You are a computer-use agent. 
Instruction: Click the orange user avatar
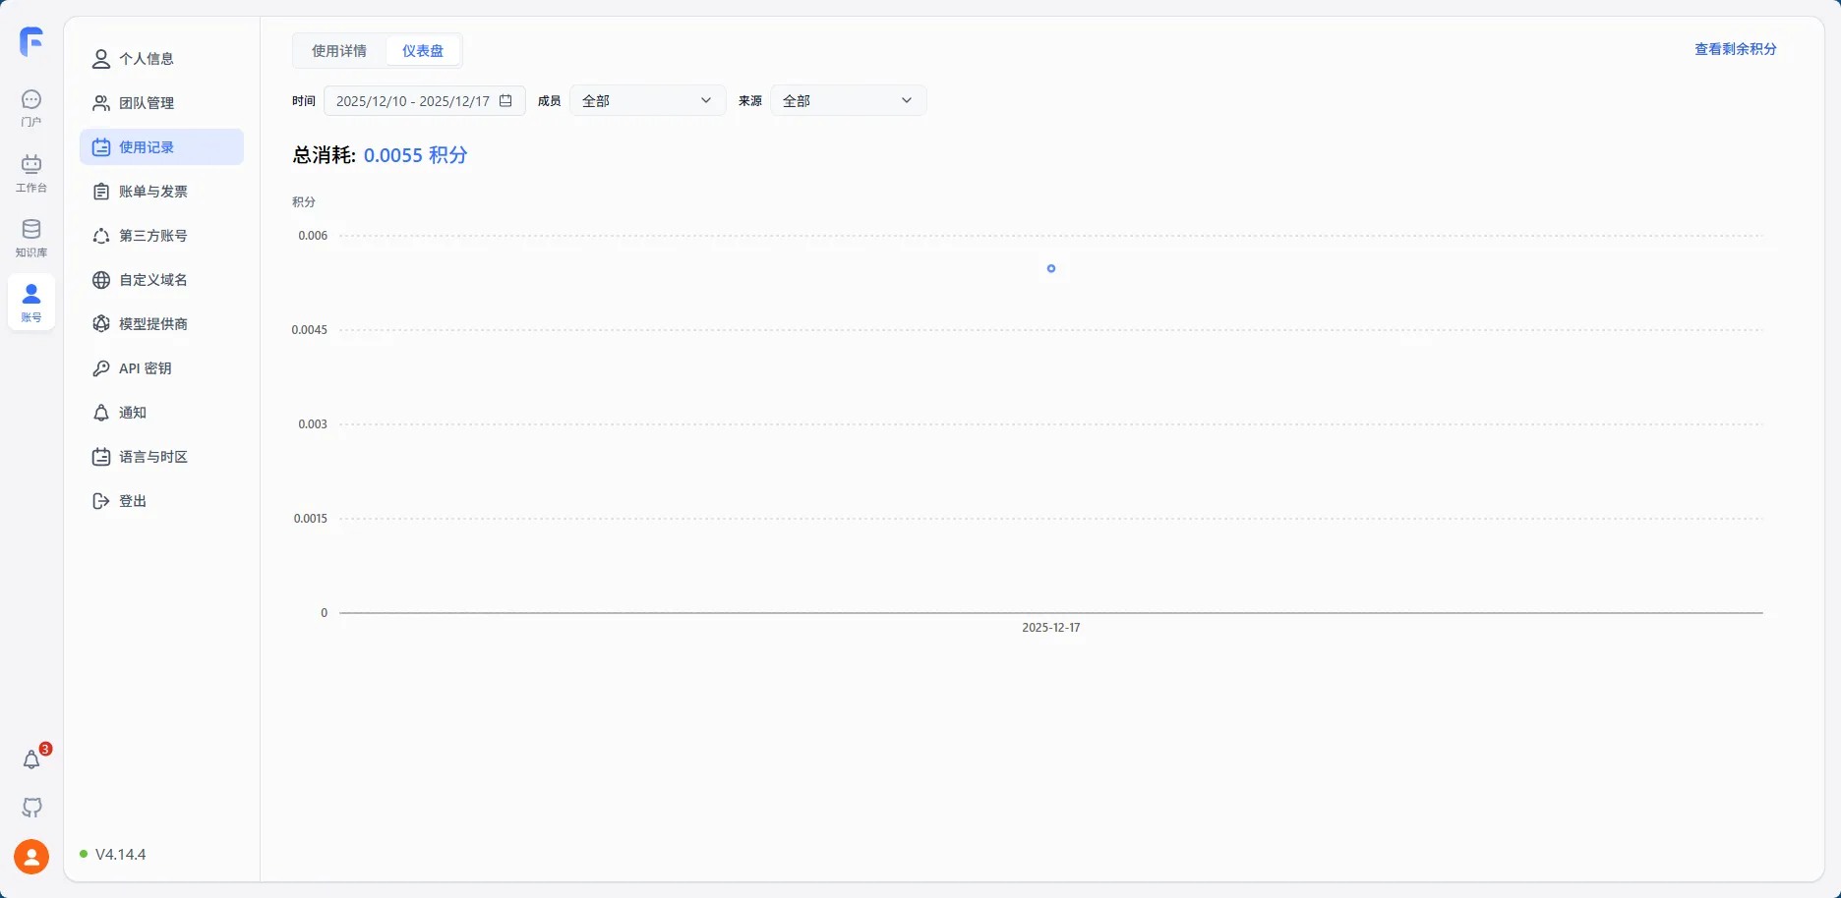31,857
